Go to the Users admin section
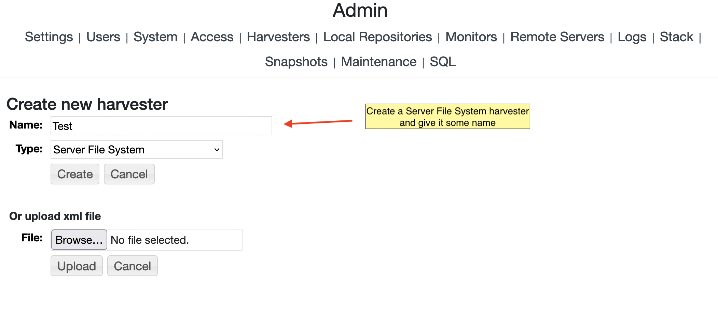 point(103,37)
